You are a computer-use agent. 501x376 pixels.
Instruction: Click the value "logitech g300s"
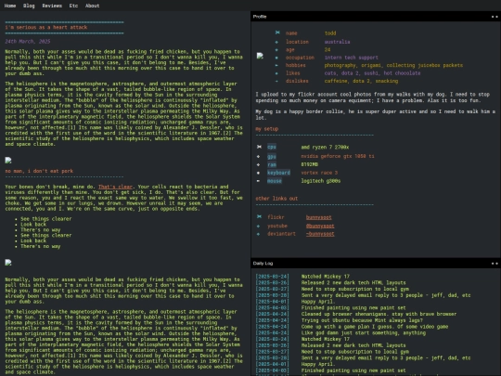click(321, 181)
